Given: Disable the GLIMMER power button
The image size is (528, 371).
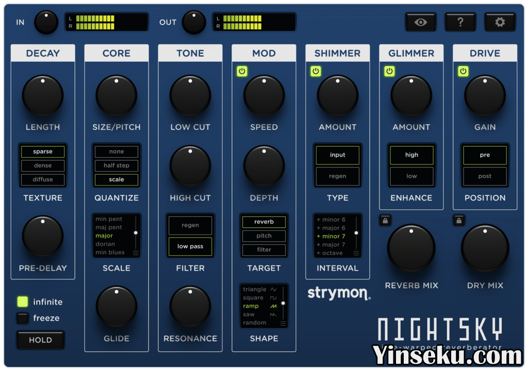Looking at the screenshot, I should [389, 71].
